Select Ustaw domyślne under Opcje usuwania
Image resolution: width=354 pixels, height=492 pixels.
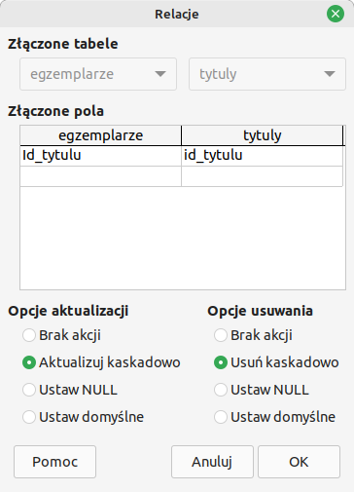pyautogui.click(x=274, y=417)
